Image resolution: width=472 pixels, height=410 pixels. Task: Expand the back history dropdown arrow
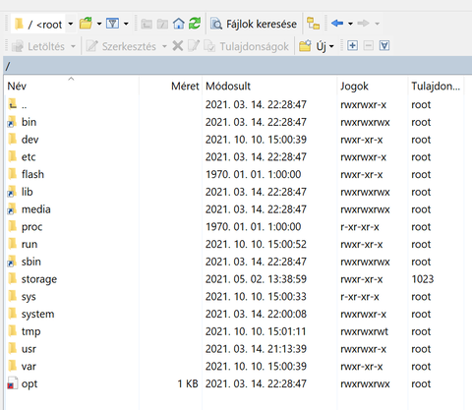tap(350, 24)
